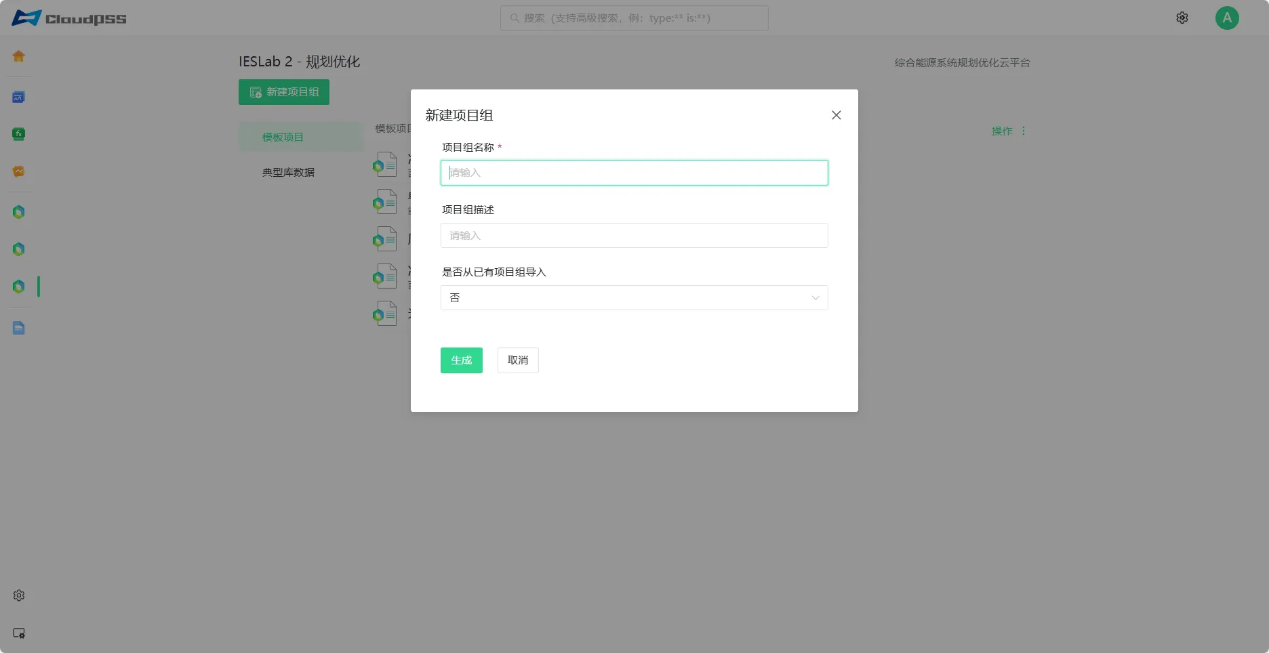Open the middle hexagon IESLab sidebar icon

[x=19, y=249]
